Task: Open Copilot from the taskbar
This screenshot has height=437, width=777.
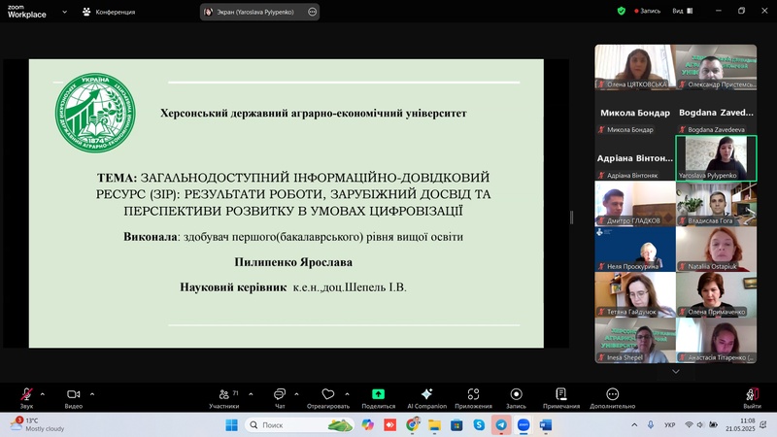Action: [368, 425]
